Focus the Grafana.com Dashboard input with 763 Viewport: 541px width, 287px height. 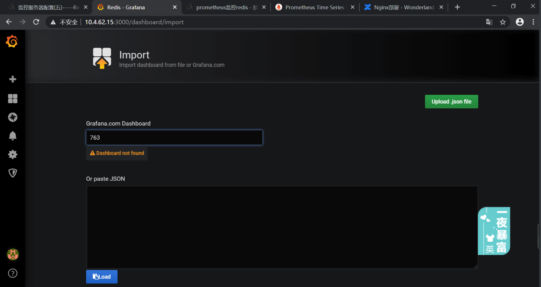tap(174, 138)
